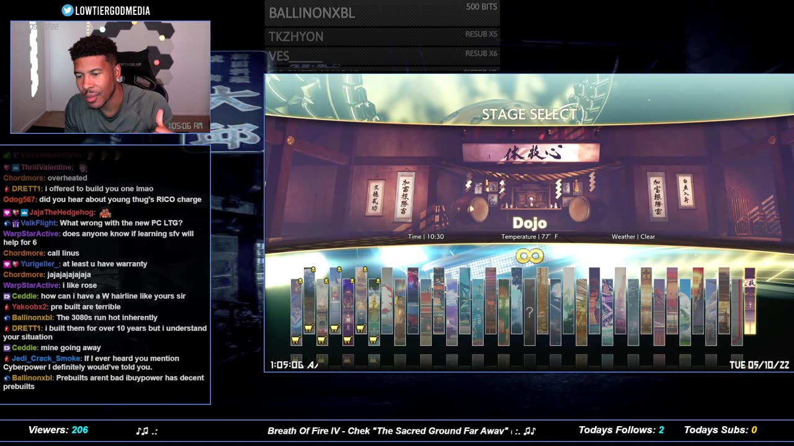Click badge beside Ceddie 'how can i have'
Image resolution: width=794 pixels, height=446 pixels.
(x=6, y=296)
